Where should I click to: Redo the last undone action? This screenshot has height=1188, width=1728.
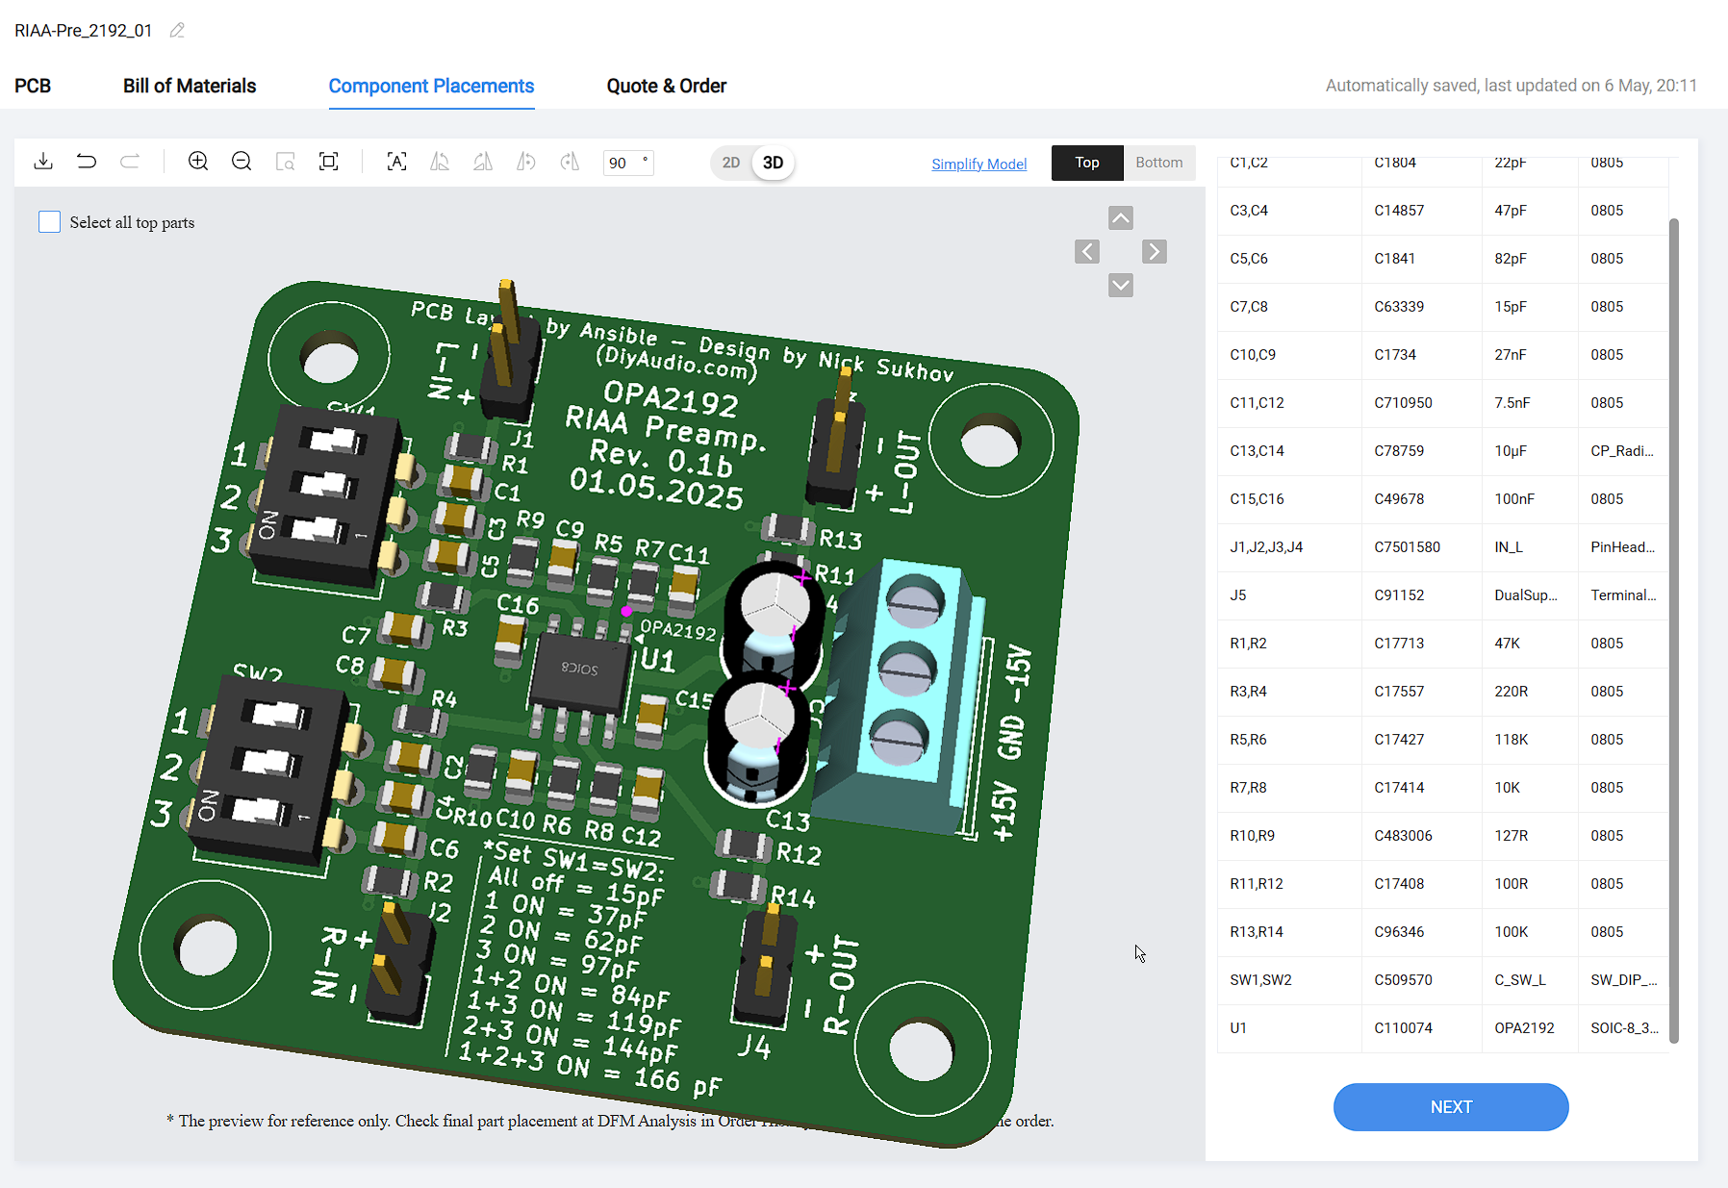pos(130,162)
